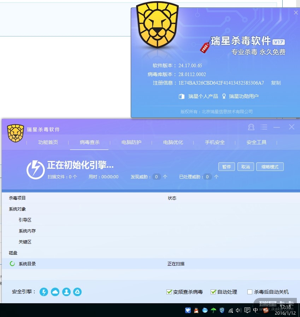This screenshot has width=300, height=317.
Task: Click virus database version 28.0112.0002
Action: point(192,74)
